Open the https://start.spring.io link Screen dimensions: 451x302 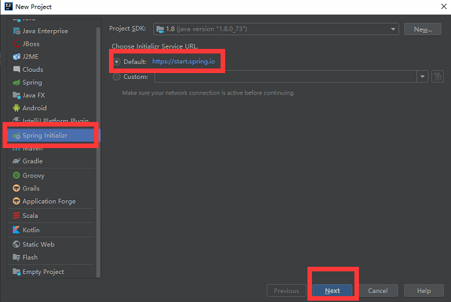click(183, 61)
